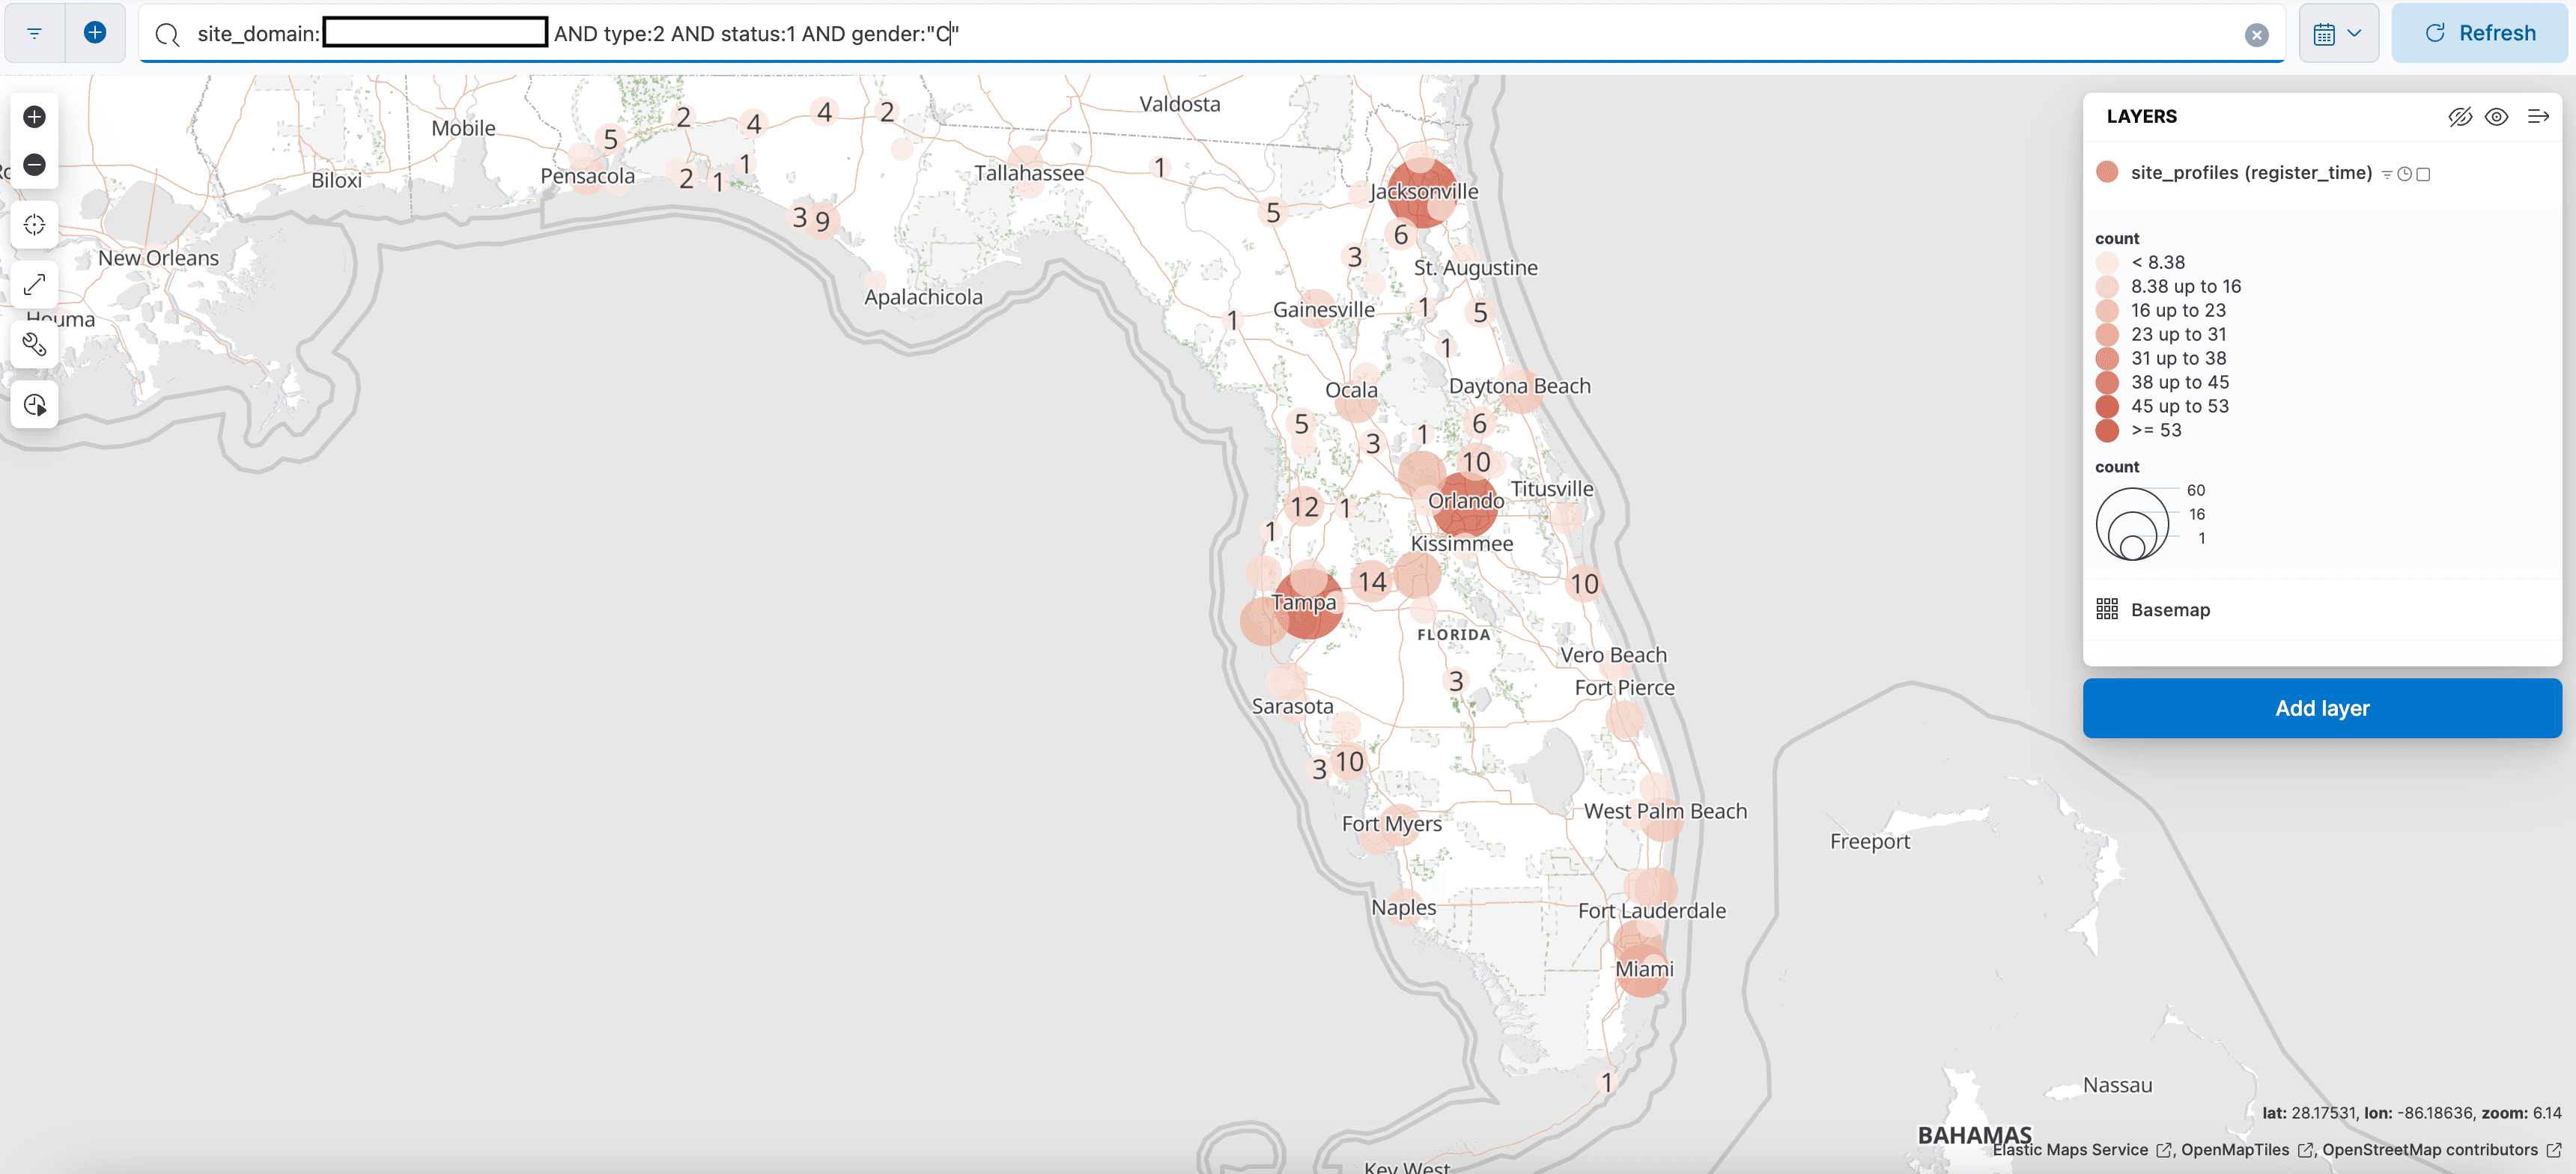Click the cluster labeled 6 near Jacksonville
This screenshot has width=2576, height=1174.
coord(1401,235)
